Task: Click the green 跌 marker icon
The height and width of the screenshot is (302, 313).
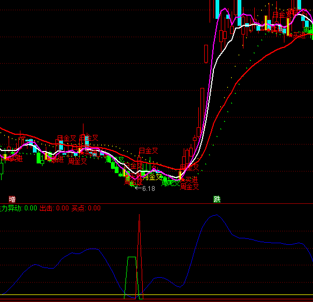Action: point(217,200)
